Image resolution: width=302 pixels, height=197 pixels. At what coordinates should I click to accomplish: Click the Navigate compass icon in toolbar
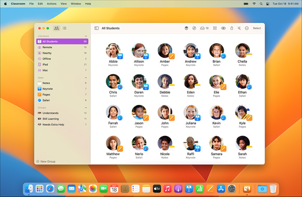pyautogui.click(x=194, y=28)
